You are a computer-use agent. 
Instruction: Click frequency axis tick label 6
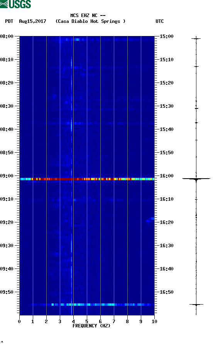(x=100, y=322)
